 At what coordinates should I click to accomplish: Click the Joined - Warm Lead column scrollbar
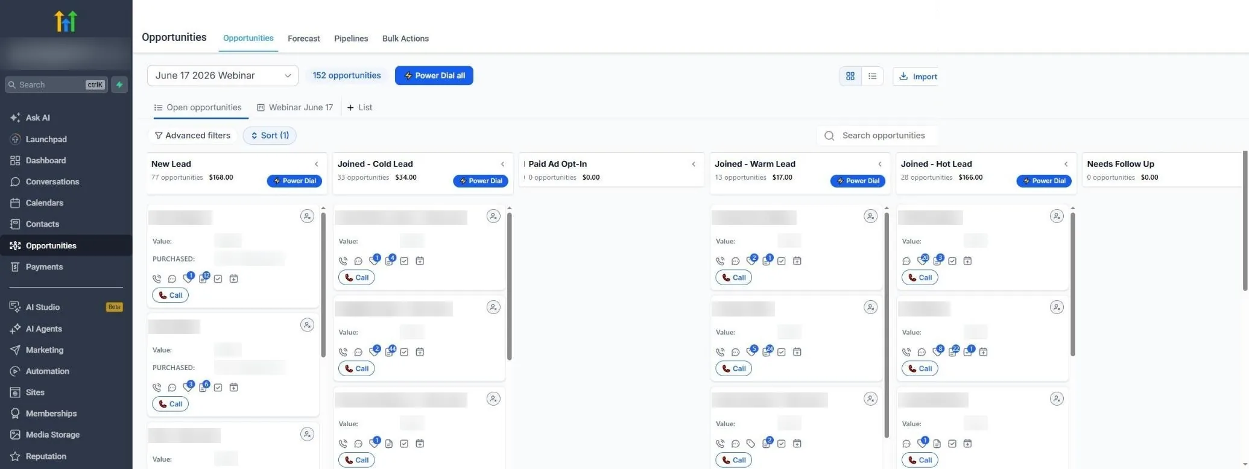tap(887, 324)
